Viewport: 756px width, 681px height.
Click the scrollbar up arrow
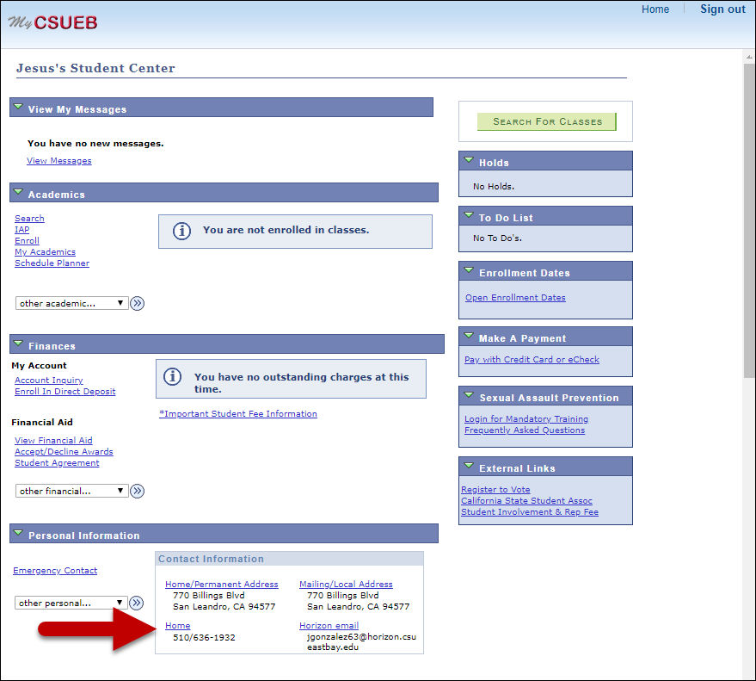tap(749, 57)
